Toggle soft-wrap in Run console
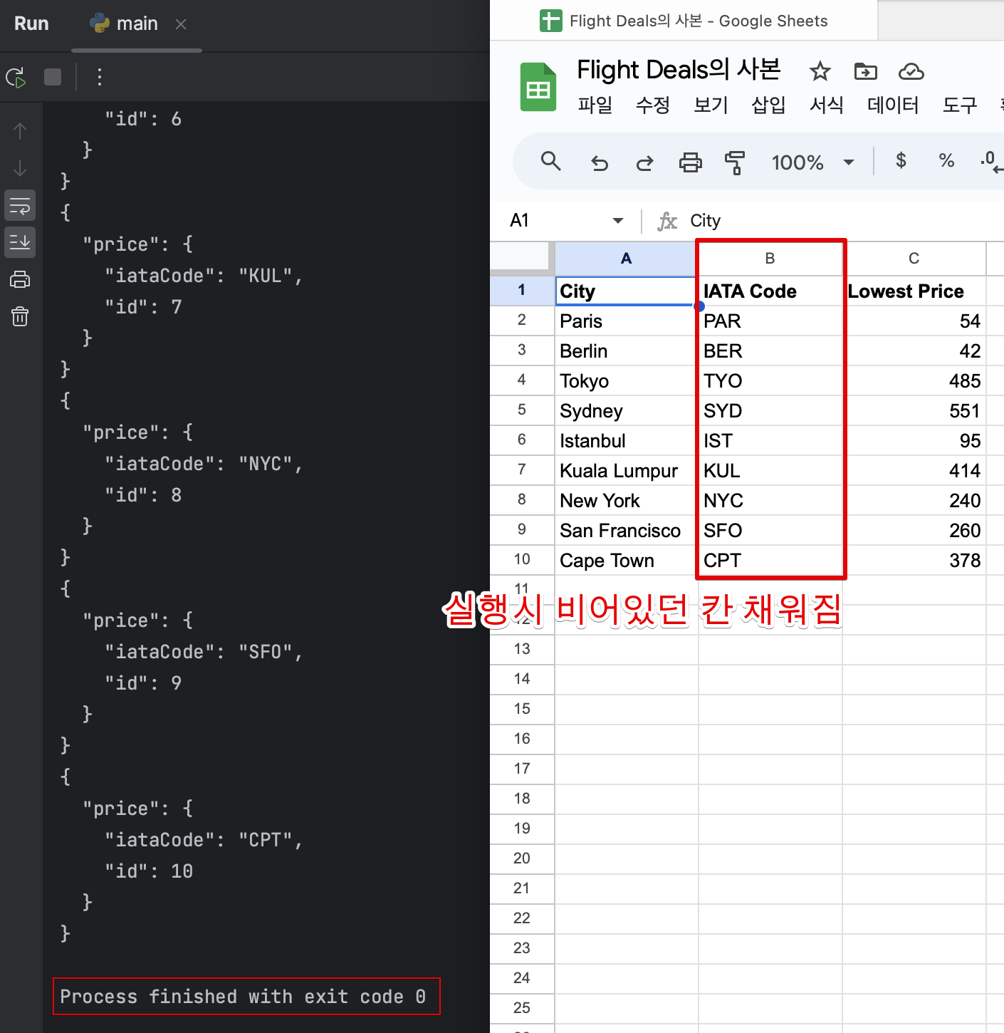The image size is (1004, 1033). point(20,206)
